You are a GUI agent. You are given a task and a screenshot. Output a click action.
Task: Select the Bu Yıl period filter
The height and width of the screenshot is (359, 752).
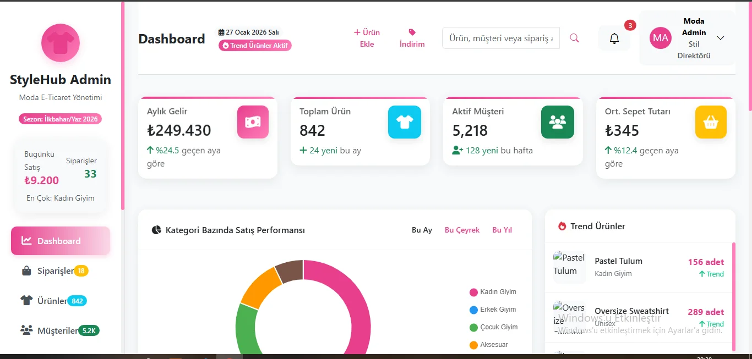coord(502,230)
